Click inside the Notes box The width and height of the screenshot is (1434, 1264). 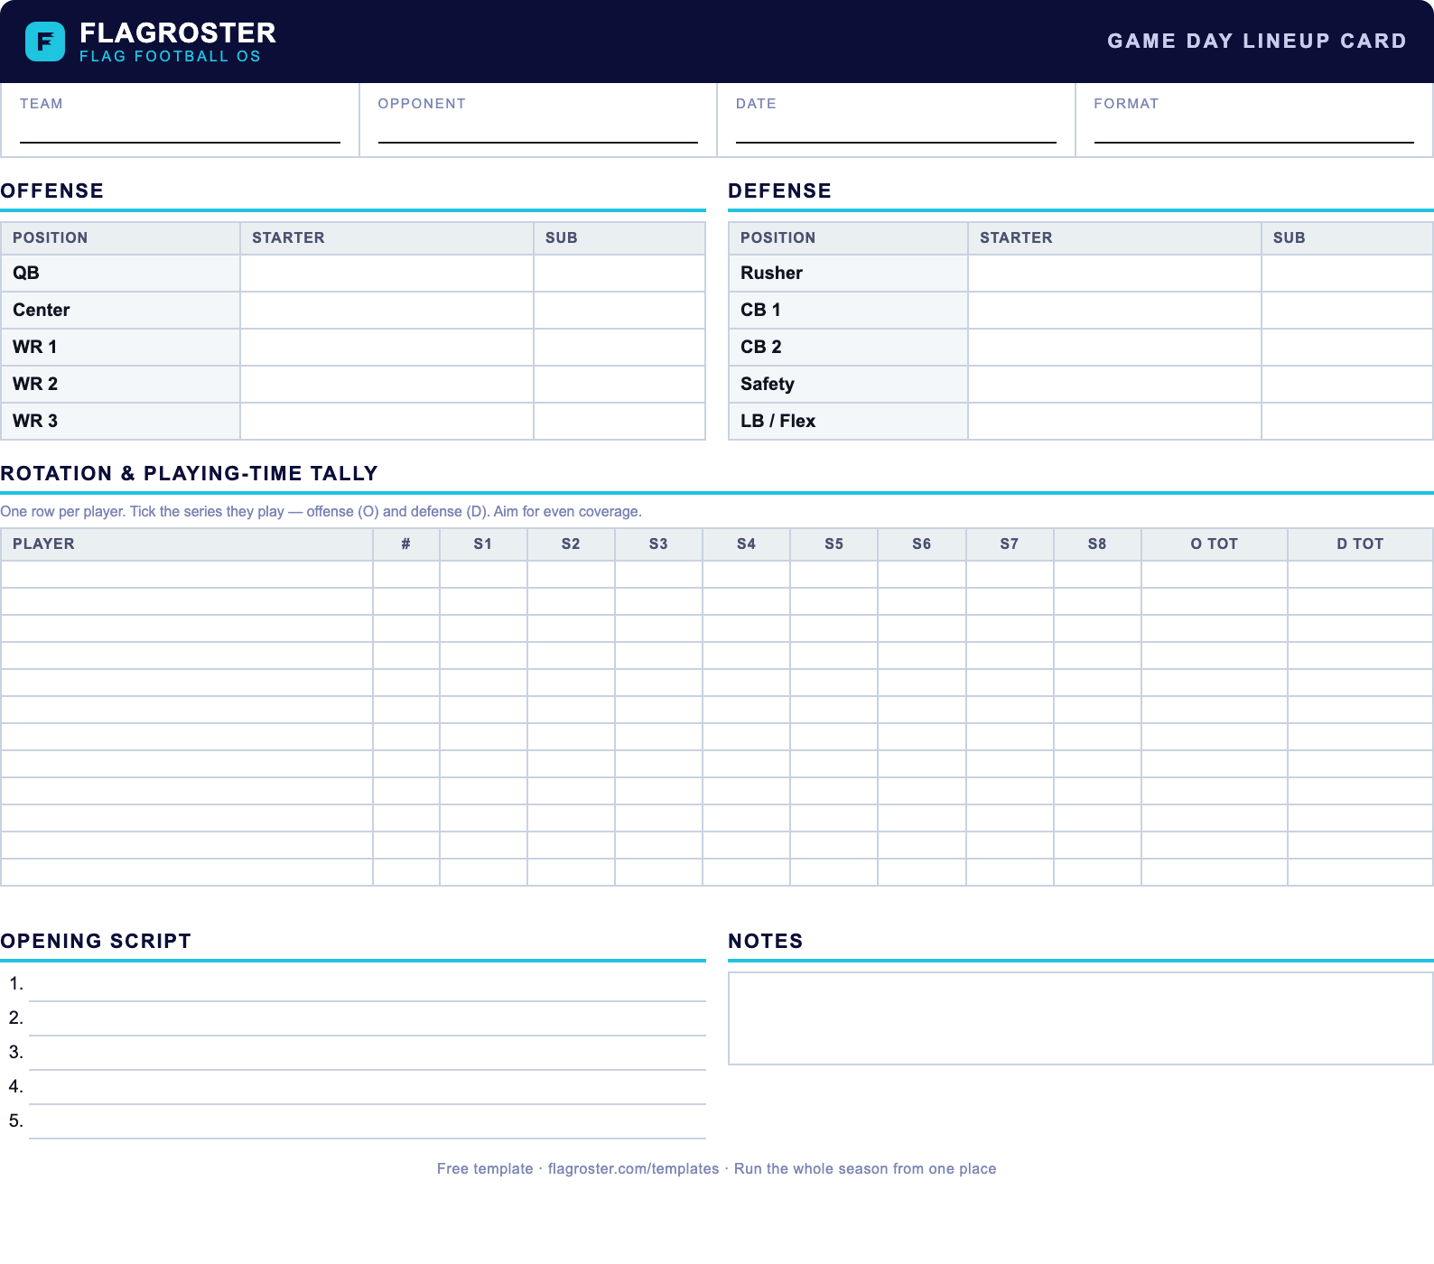click(x=1081, y=1018)
